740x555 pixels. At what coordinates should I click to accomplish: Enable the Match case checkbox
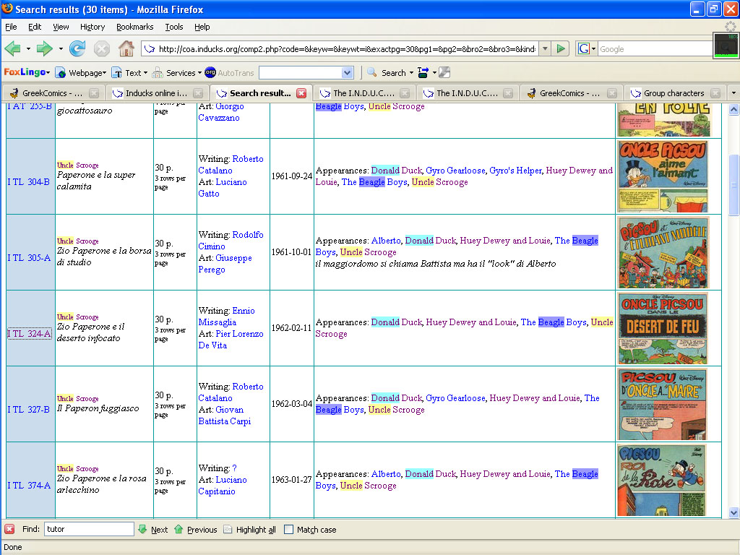[288, 530]
